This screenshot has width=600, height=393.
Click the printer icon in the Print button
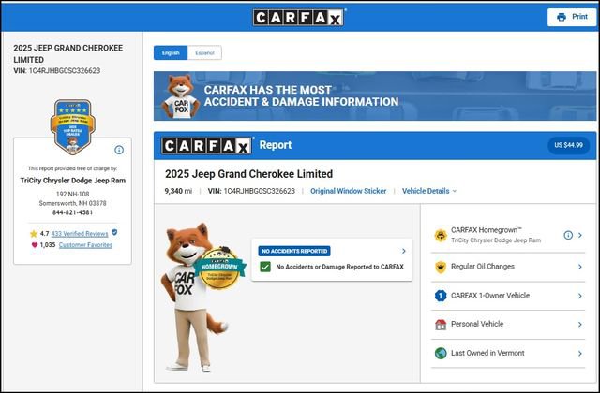point(562,17)
